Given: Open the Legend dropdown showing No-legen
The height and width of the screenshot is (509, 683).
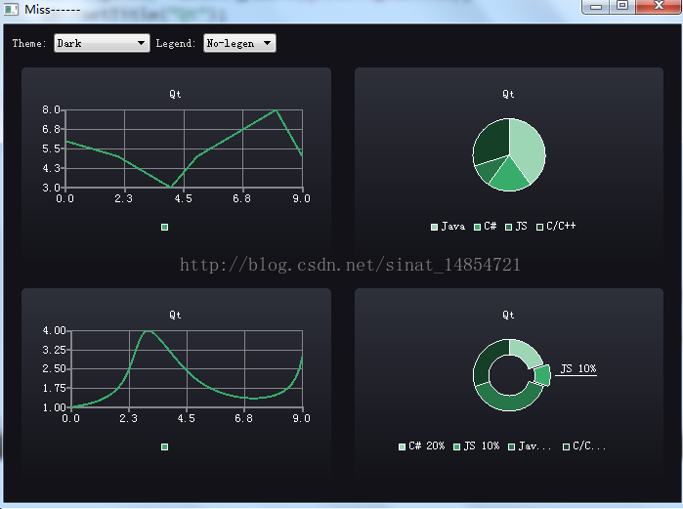Looking at the screenshot, I should coord(239,43).
